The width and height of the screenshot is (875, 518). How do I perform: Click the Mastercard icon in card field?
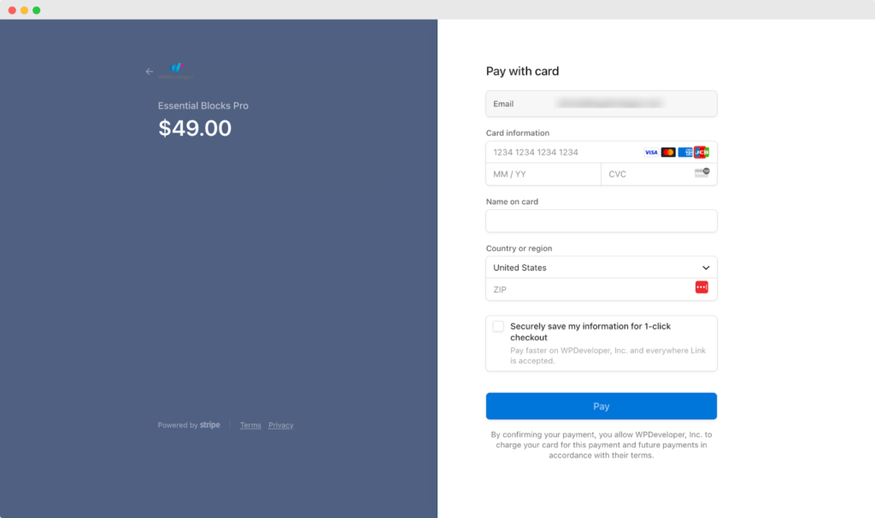(x=668, y=152)
